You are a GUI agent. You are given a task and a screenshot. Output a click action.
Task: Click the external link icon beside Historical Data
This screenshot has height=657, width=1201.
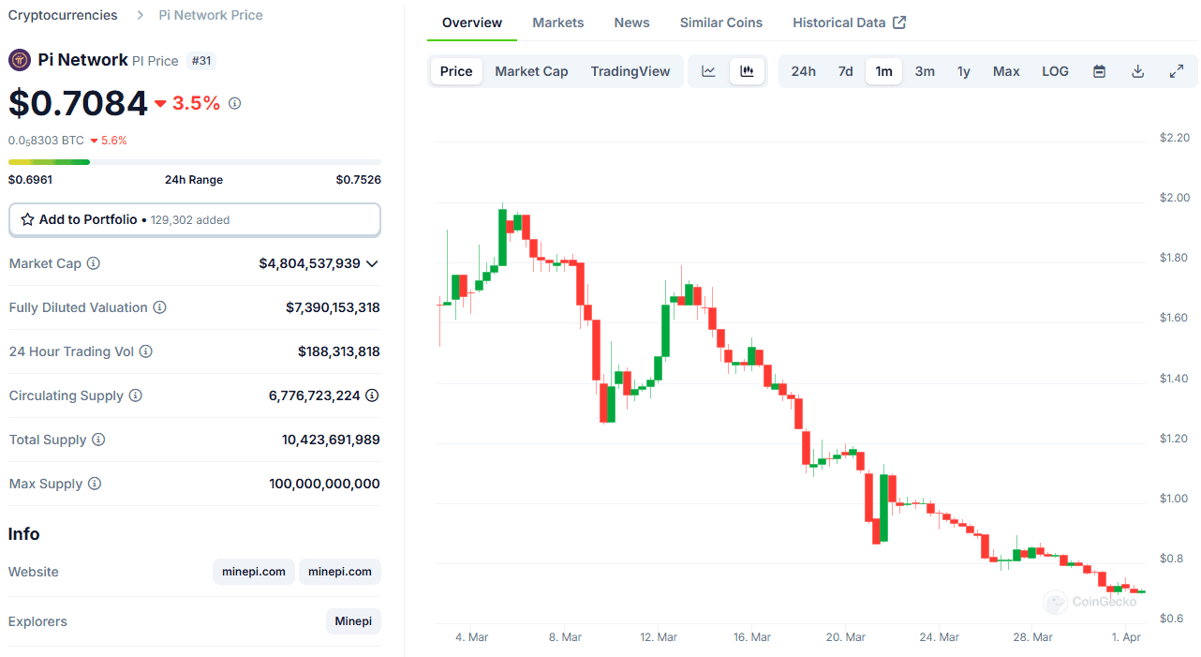click(x=901, y=21)
